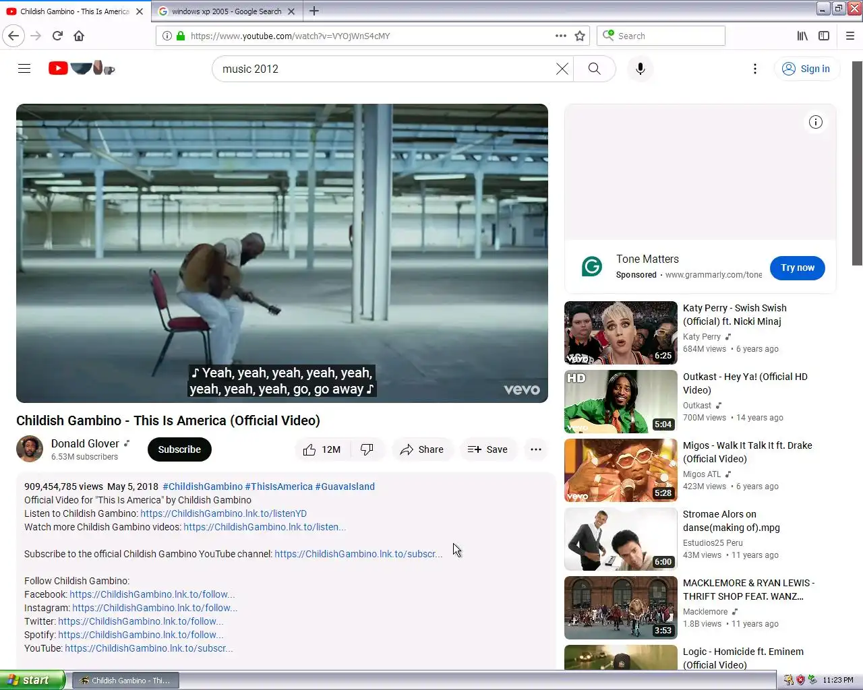The width and height of the screenshot is (863, 690).
Task: Click the page vertical scrollbar thumb
Action: point(857,163)
